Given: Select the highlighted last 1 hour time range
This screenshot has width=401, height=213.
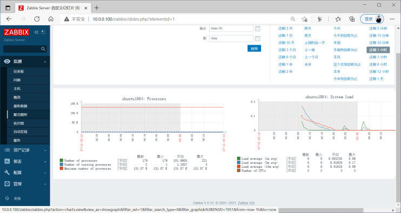Looking at the screenshot, I should click(x=378, y=50).
